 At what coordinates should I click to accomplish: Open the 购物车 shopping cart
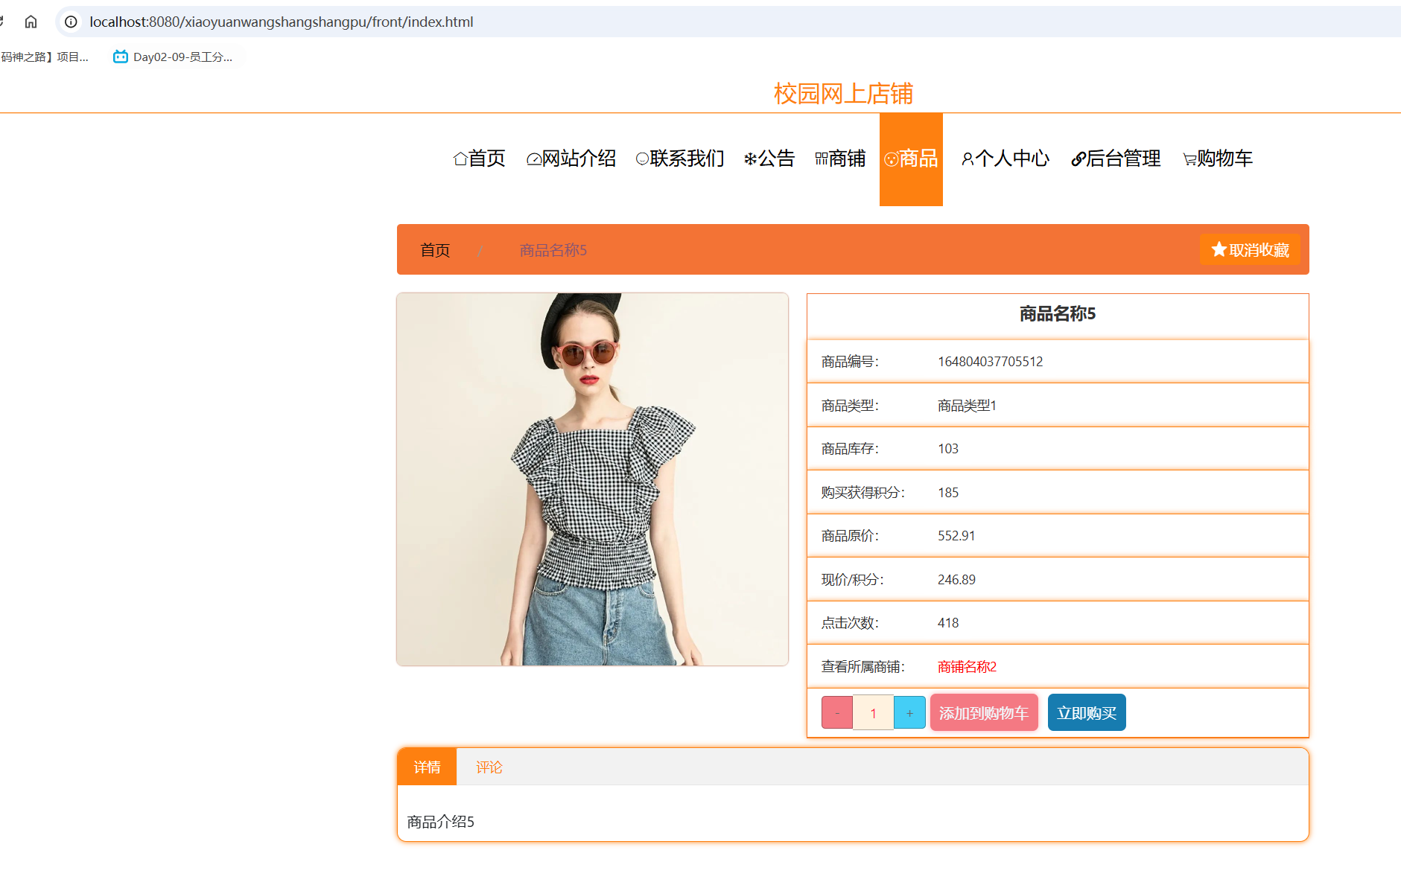click(1218, 159)
